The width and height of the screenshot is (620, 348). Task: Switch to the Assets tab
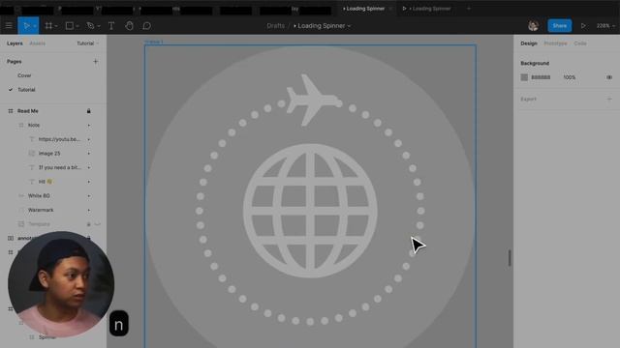click(38, 43)
